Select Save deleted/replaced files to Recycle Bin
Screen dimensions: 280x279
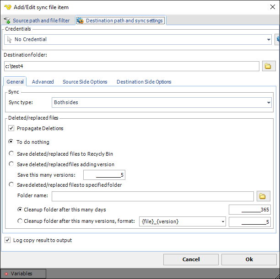point(11,153)
